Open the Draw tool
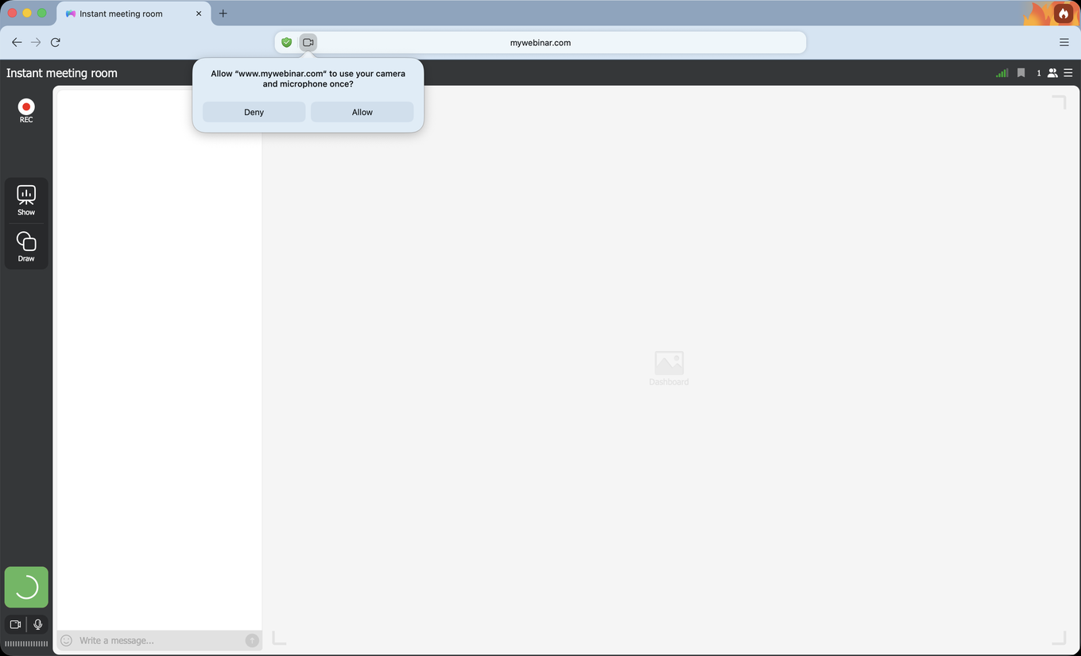The image size is (1081, 656). (x=26, y=247)
